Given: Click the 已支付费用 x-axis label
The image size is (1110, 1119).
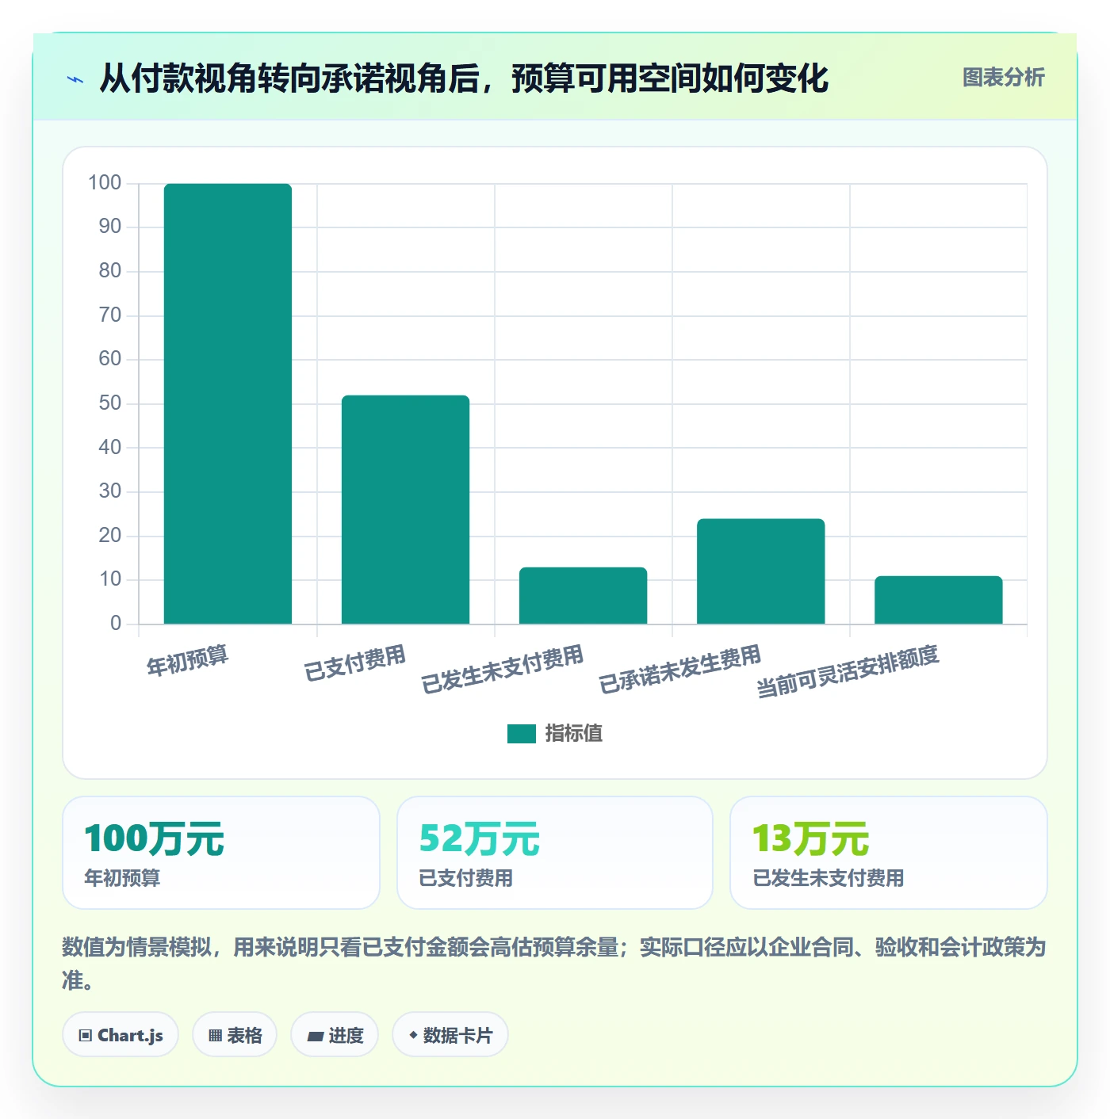Looking at the screenshot, I should pyautogui.click(x=355, y=663).
